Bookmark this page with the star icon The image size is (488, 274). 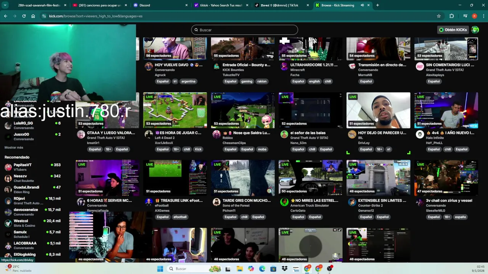click(x=439, y=16)
